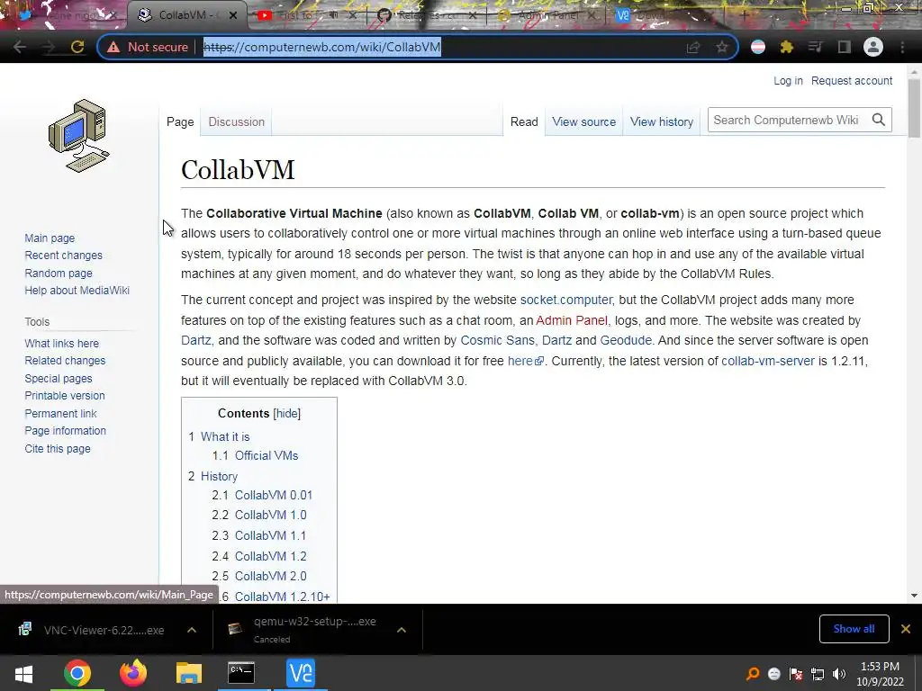Close the CollabVM browser tab

click(x=233, y=15)
